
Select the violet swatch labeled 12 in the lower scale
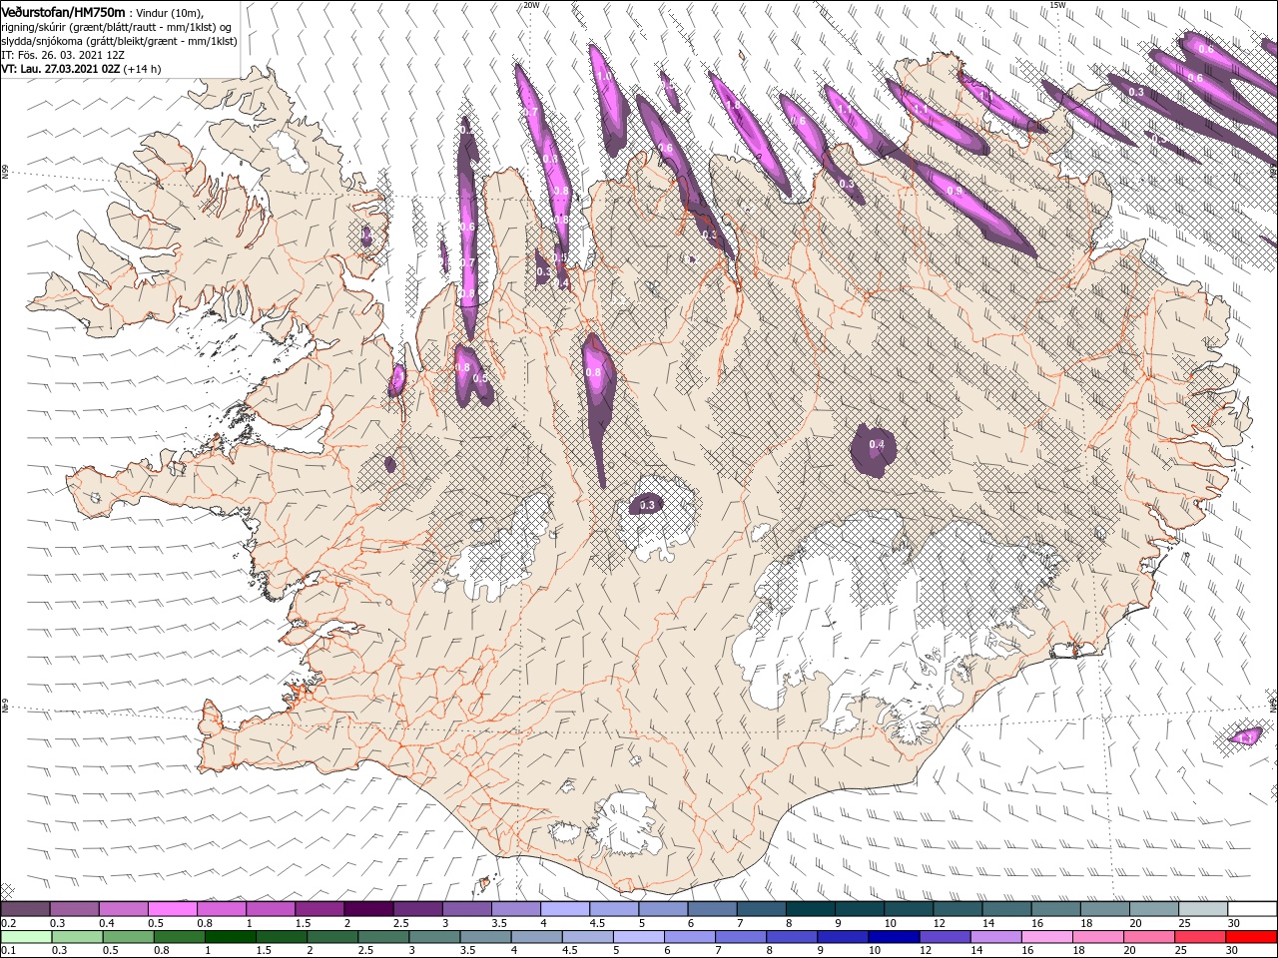(x=946, y=937)
